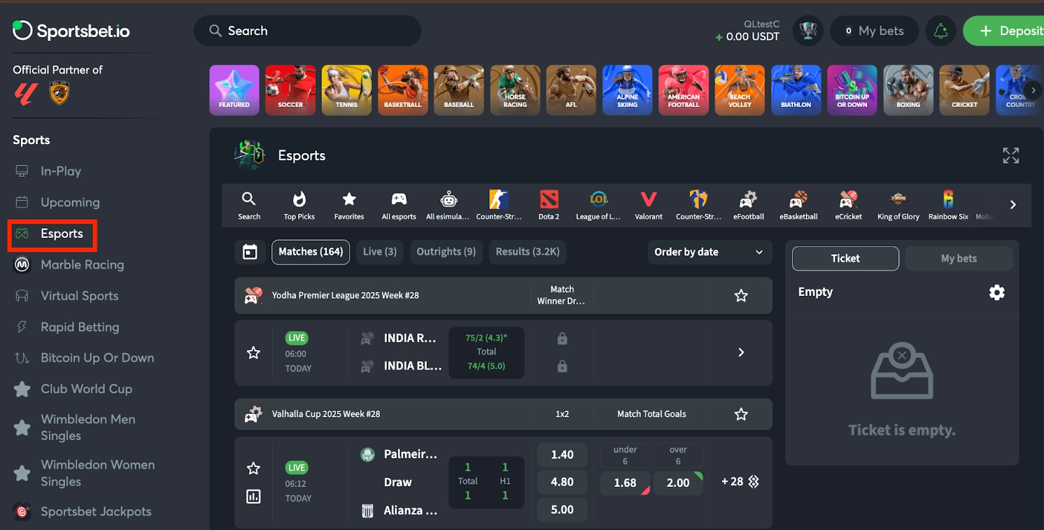Screen dimensions: 1044x530
Task: Open the notifications bell icon
Action: pos(940,31)
